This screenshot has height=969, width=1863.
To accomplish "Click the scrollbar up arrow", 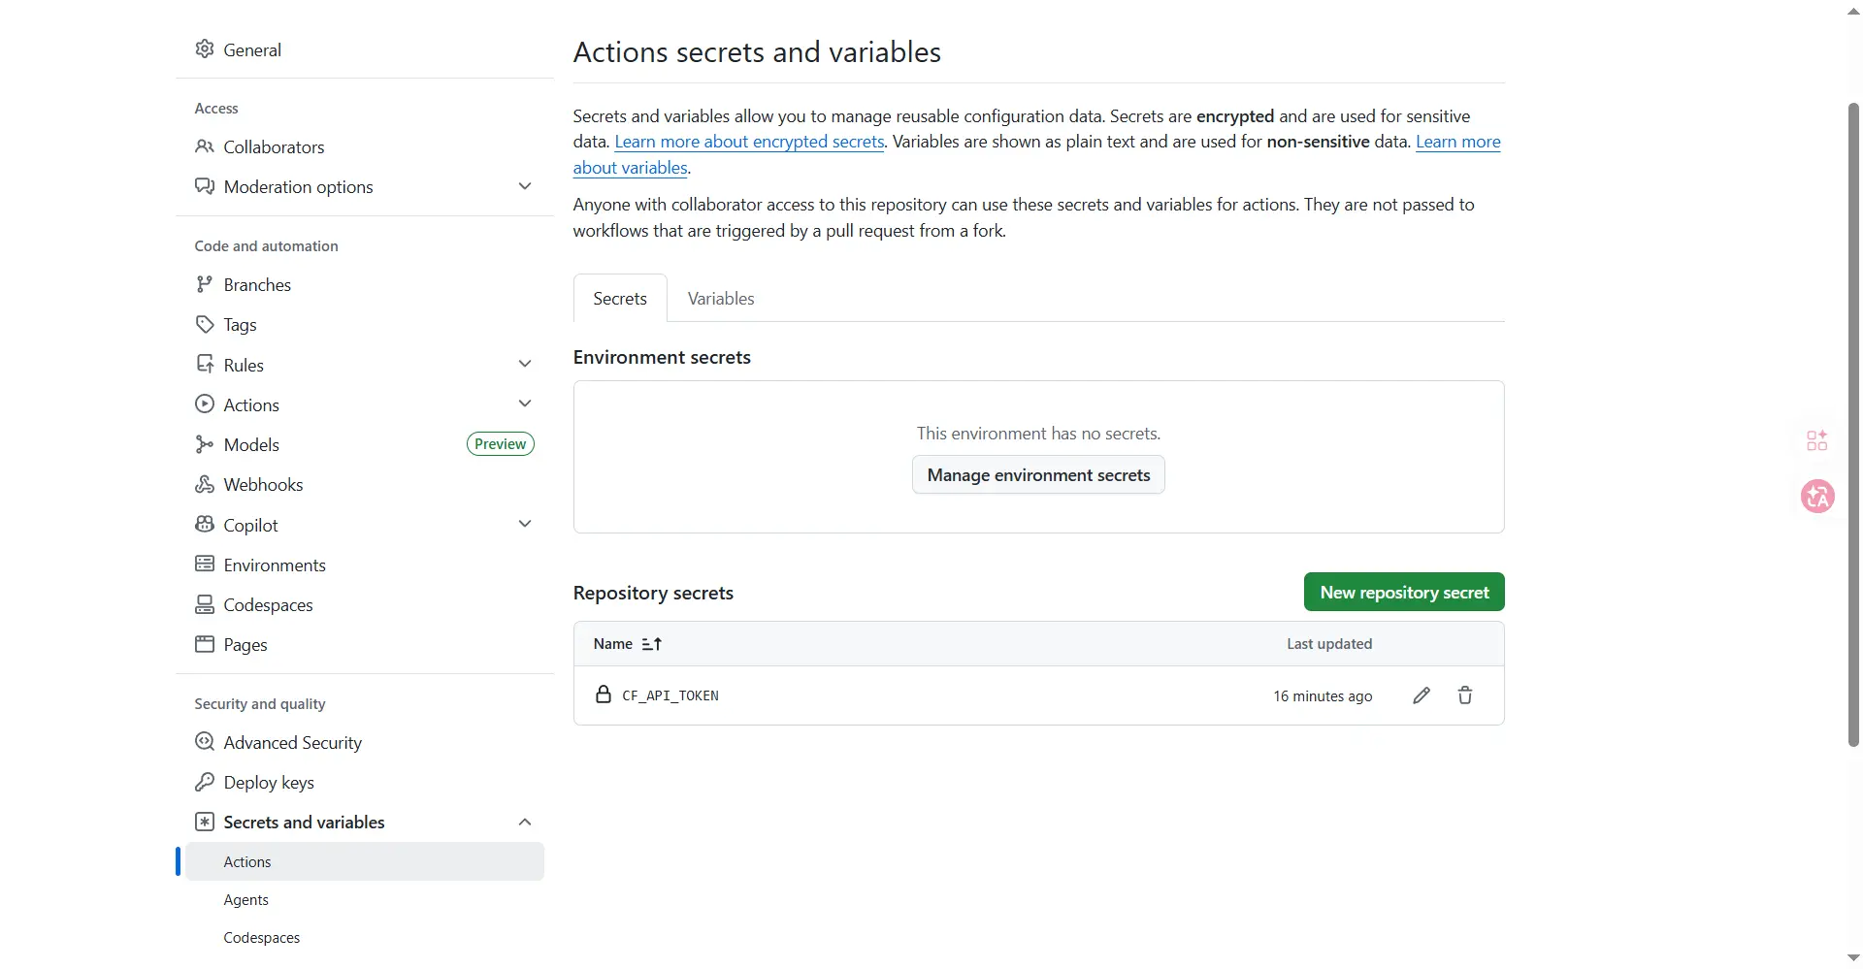I will [x=1853, y=11].
